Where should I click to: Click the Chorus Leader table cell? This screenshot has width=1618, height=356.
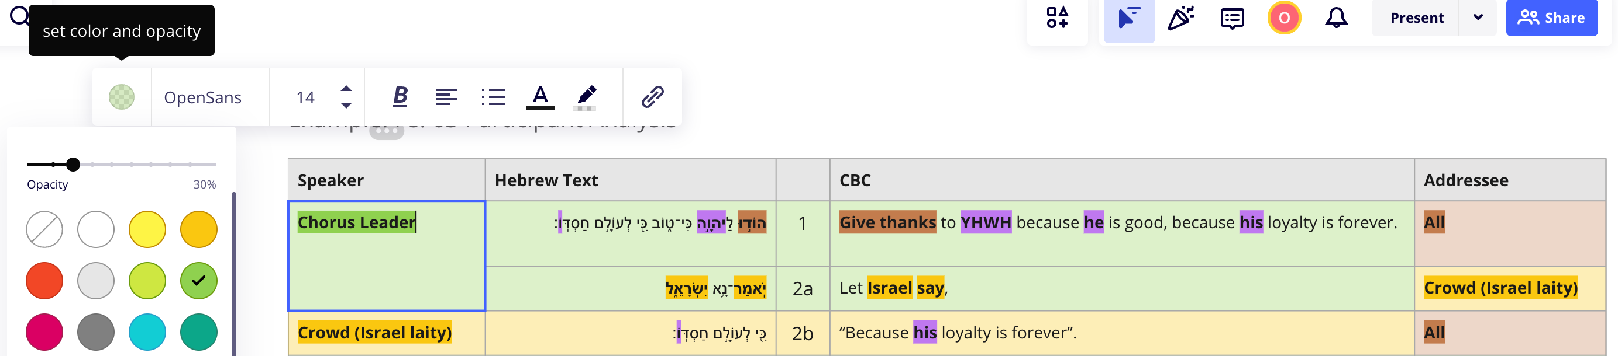[386, 256]
